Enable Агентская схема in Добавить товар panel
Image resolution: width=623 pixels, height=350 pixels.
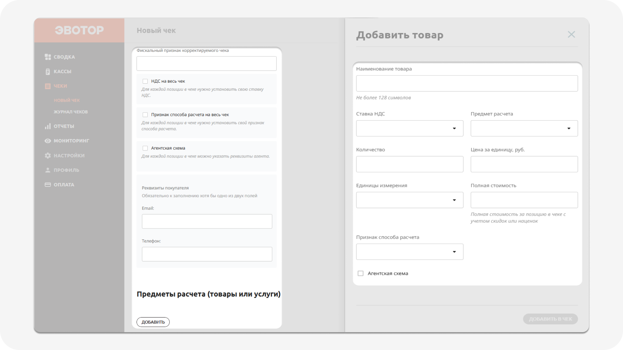pyautogui.click(x=360, y=273)
